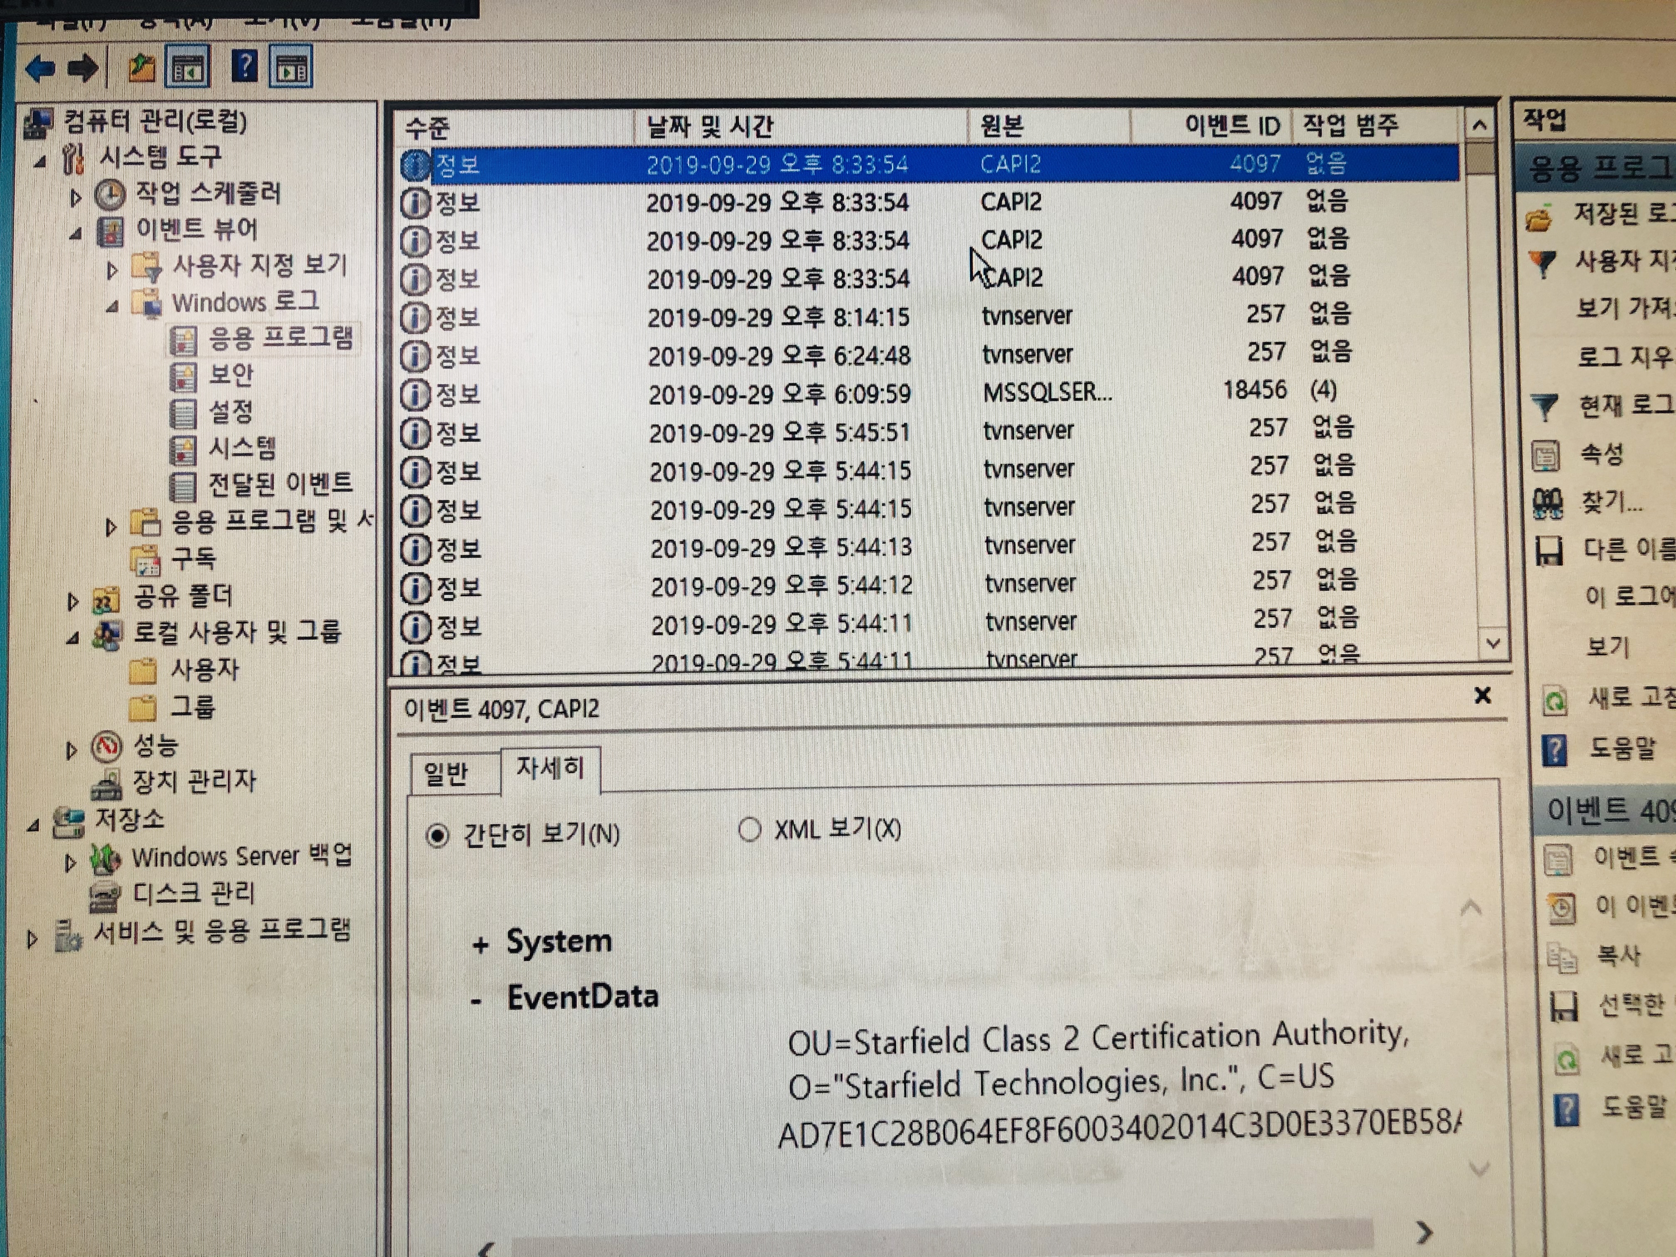1676x1257 pixels.
Task: Click the Find binoculars icon in actions pane
Action: (x=1547, y=503)
